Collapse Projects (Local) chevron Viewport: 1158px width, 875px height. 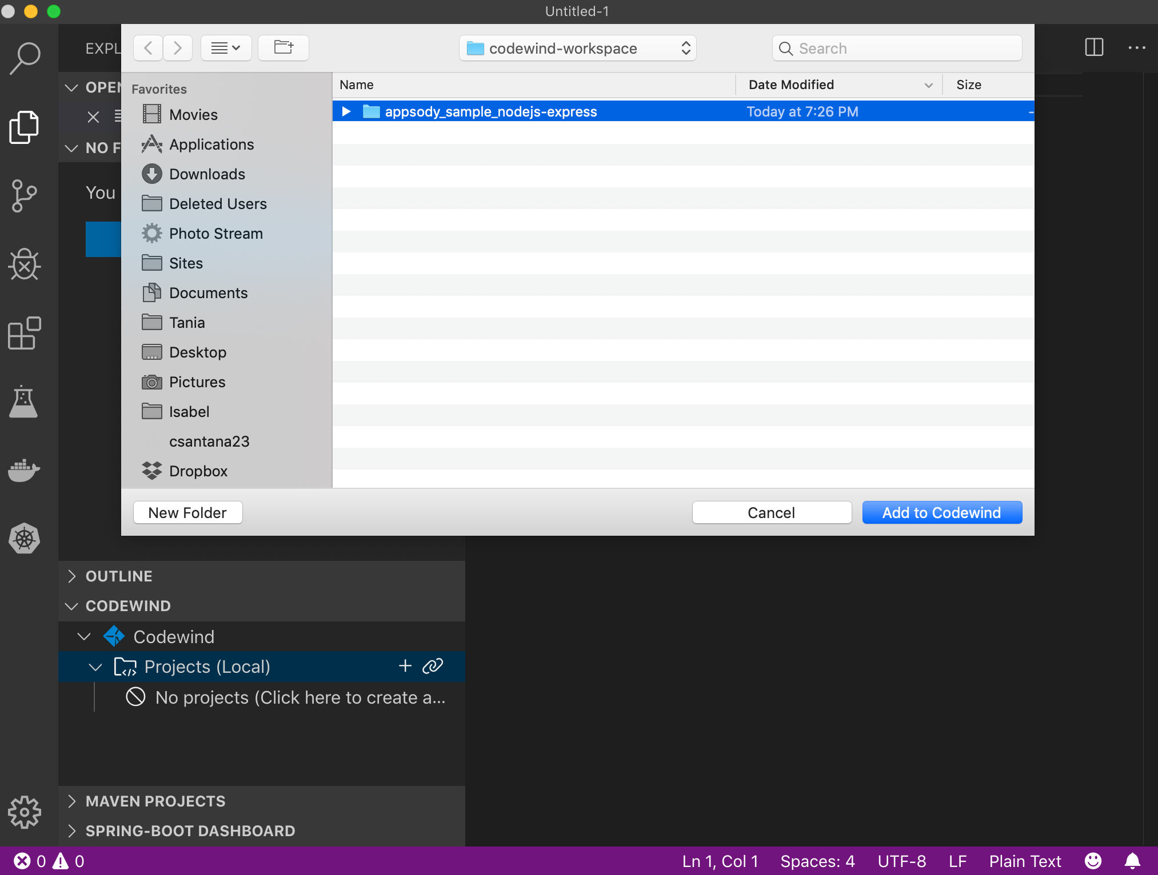pos(95,667)
